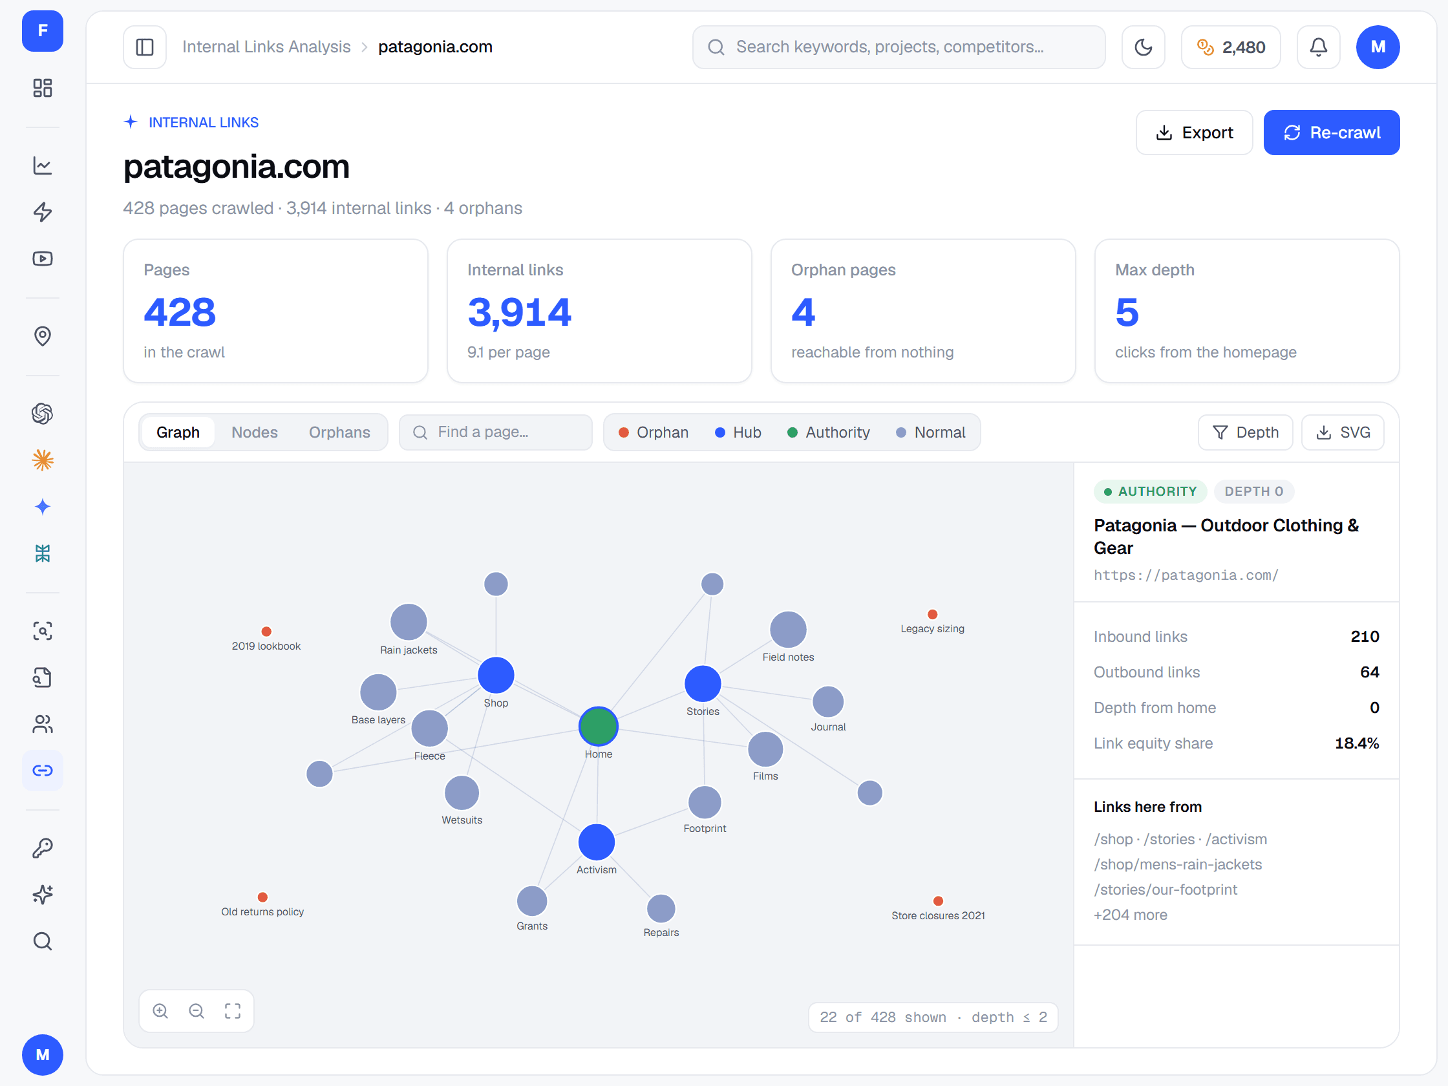Click the magnifier icon in sidebar
The width and height of the screenshot is (1448, 1086).
[43, 941]
